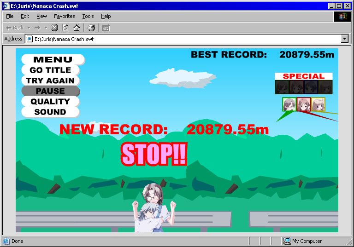Click My Computer zone in status bar
The width and height of the screenshot is (354, 247).
302,241
